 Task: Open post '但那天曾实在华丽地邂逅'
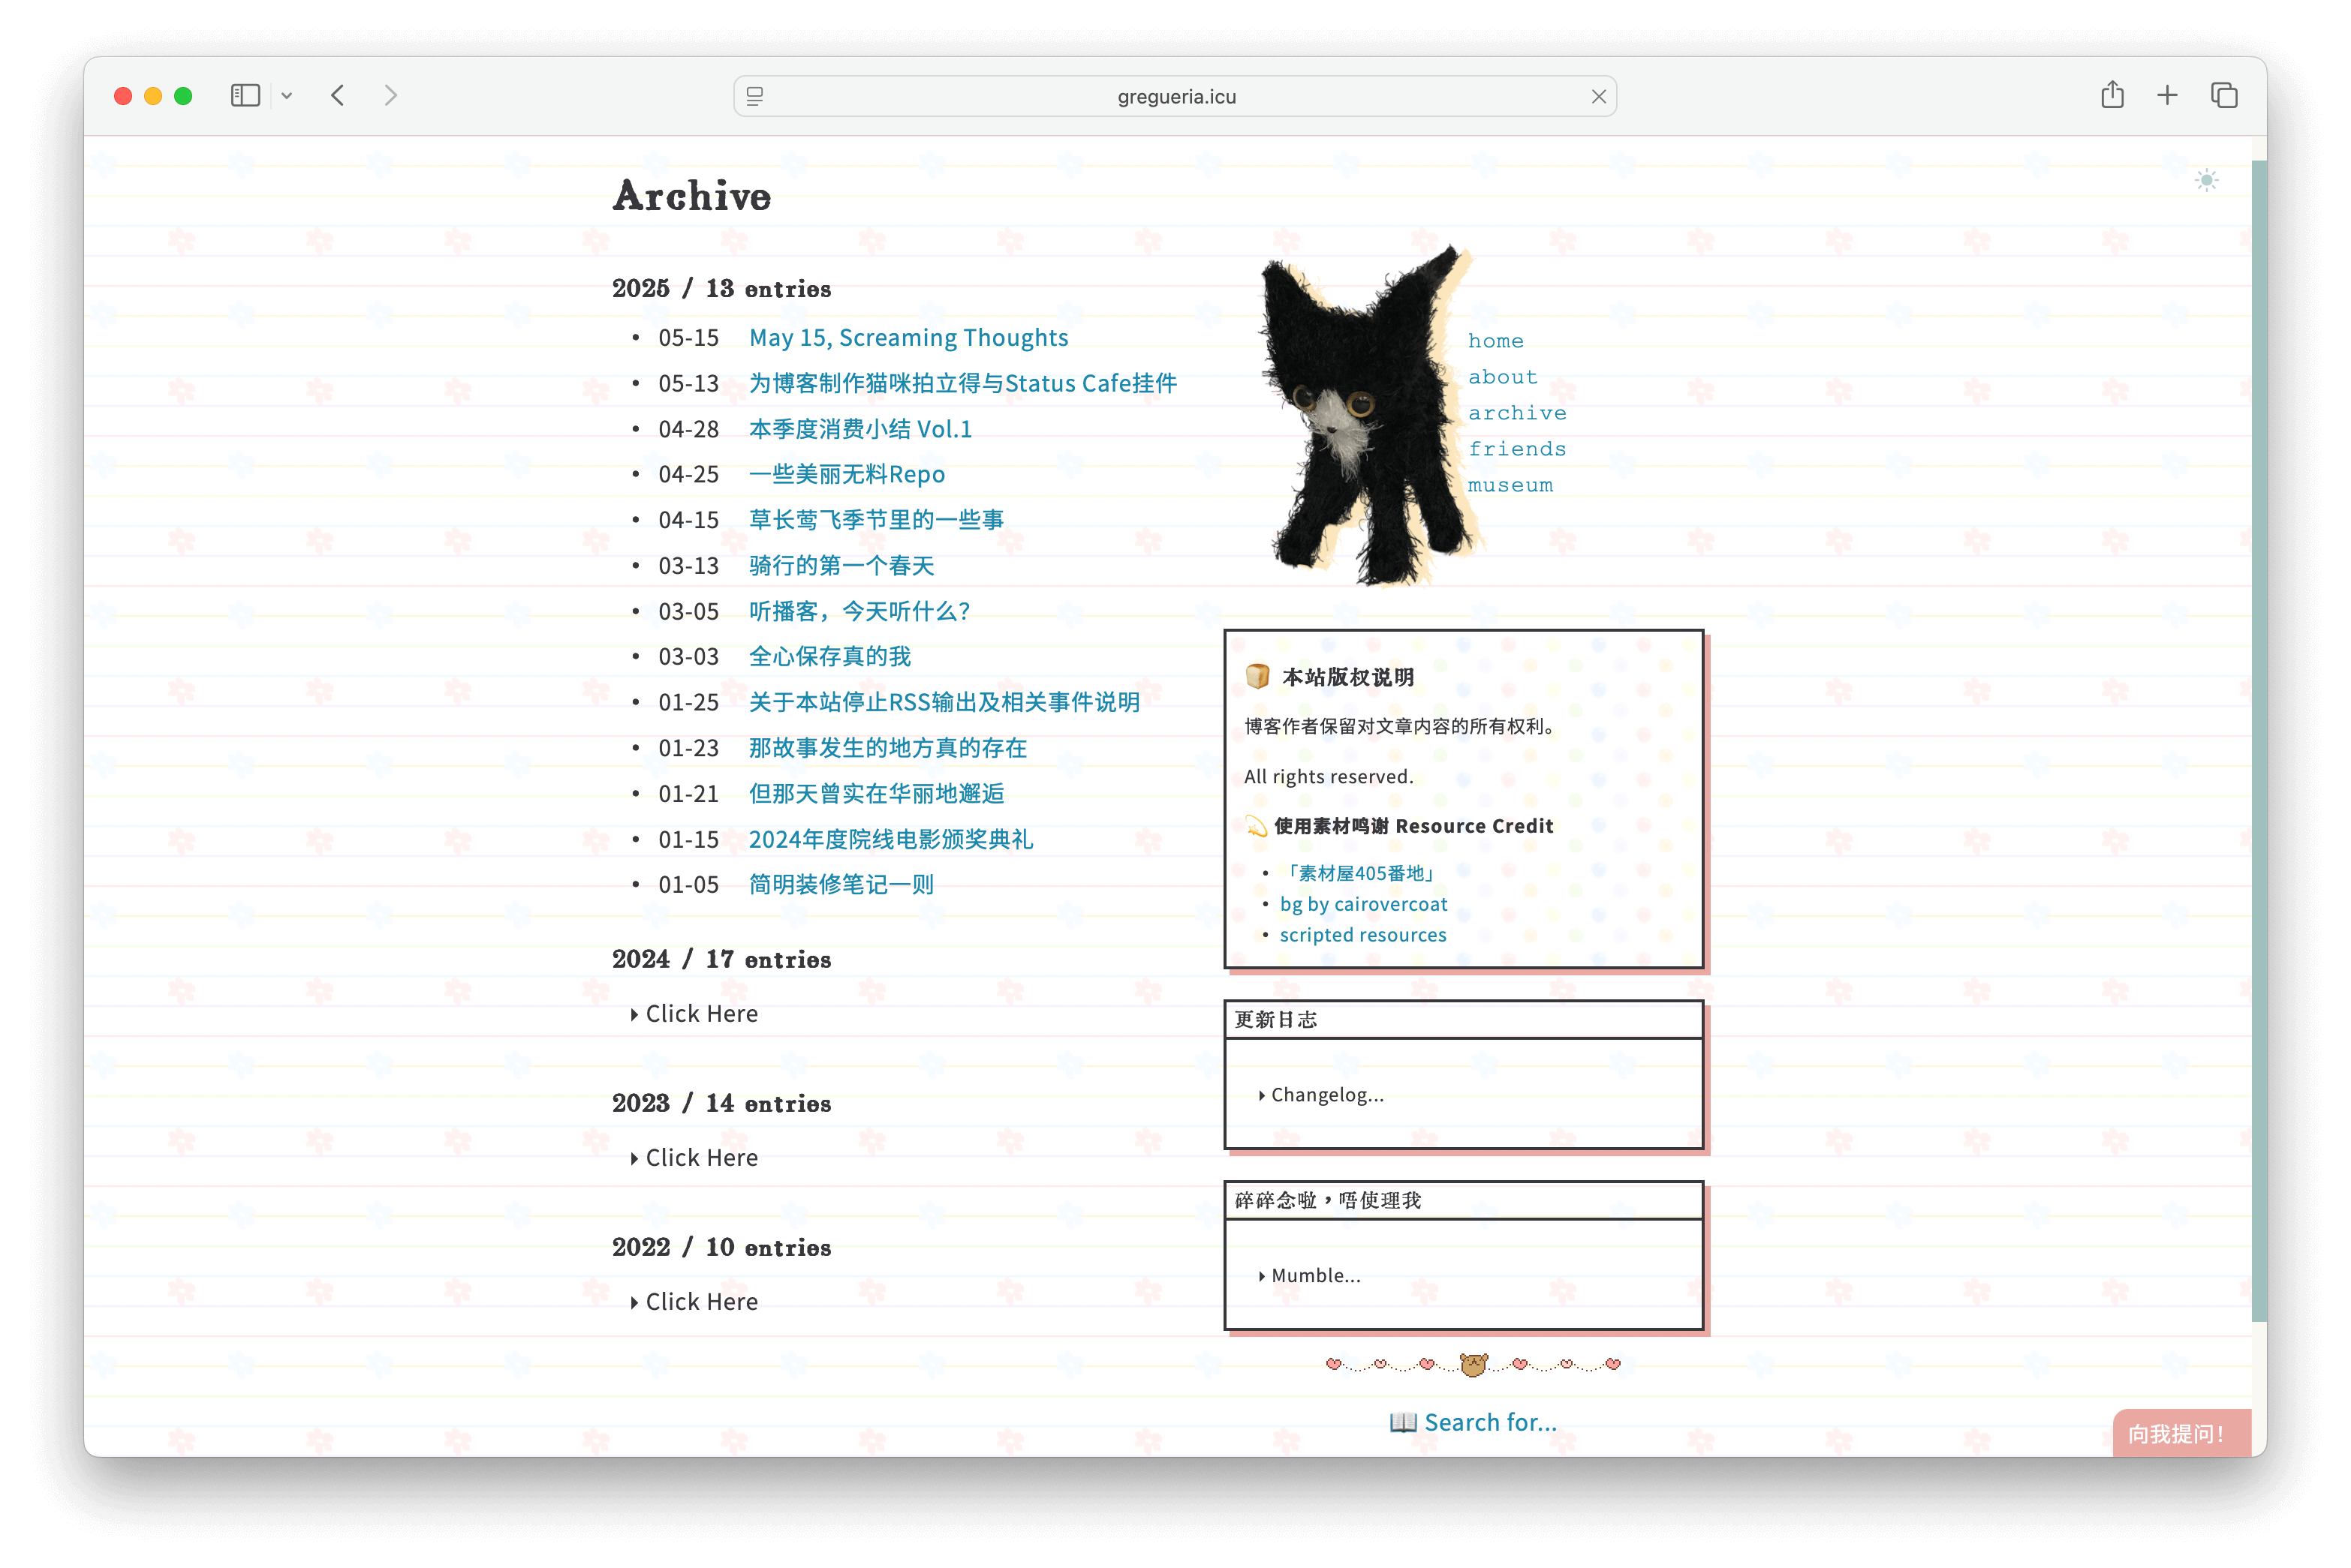877,794
